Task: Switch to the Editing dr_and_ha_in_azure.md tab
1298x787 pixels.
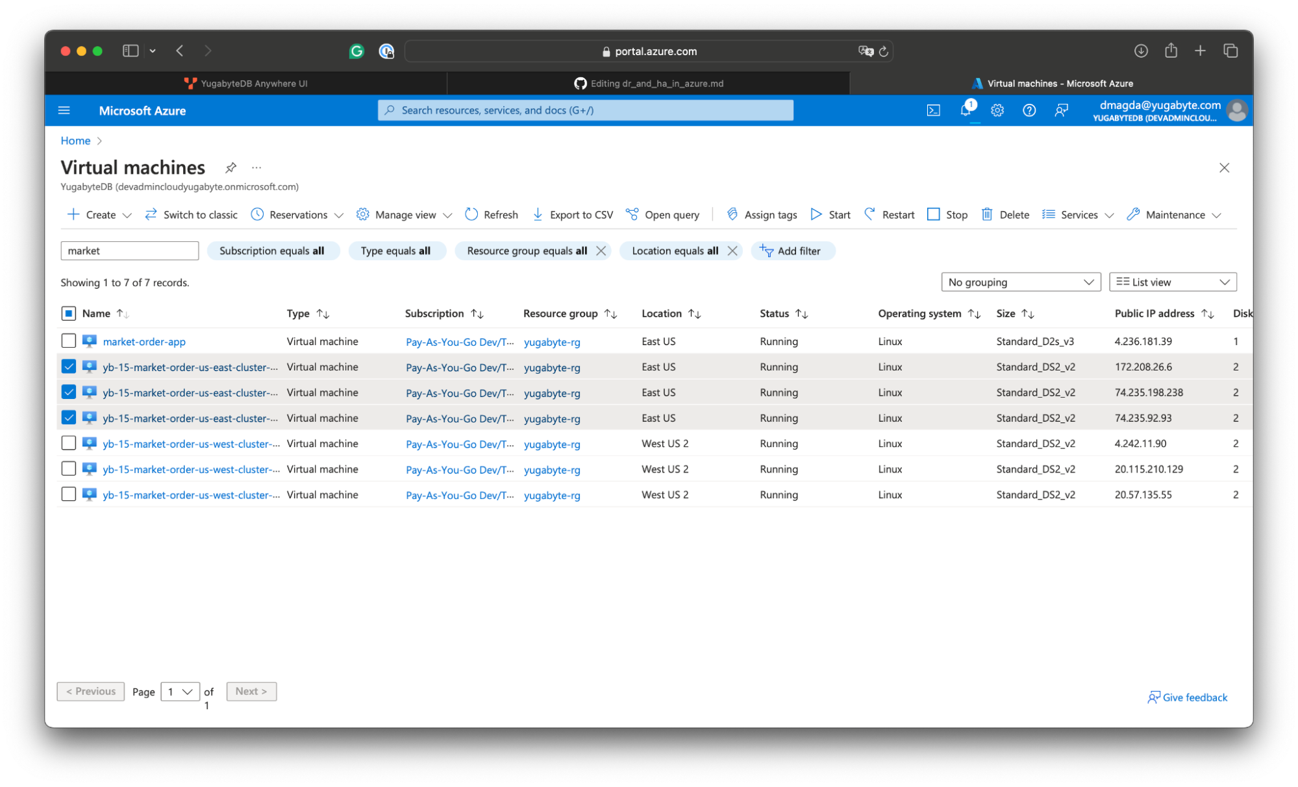Action: tap(649, 84)
